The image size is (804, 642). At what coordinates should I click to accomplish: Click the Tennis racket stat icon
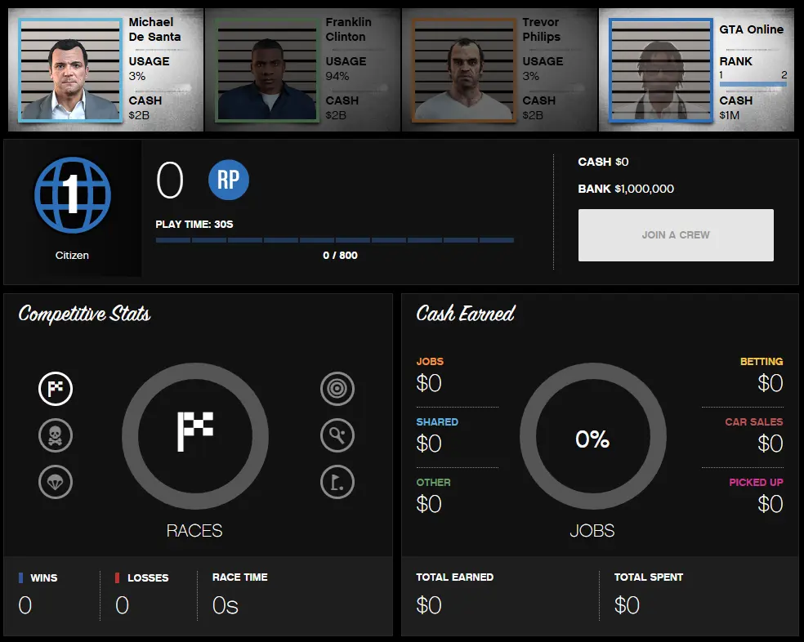pyautogui.click(x=337, y=435)
